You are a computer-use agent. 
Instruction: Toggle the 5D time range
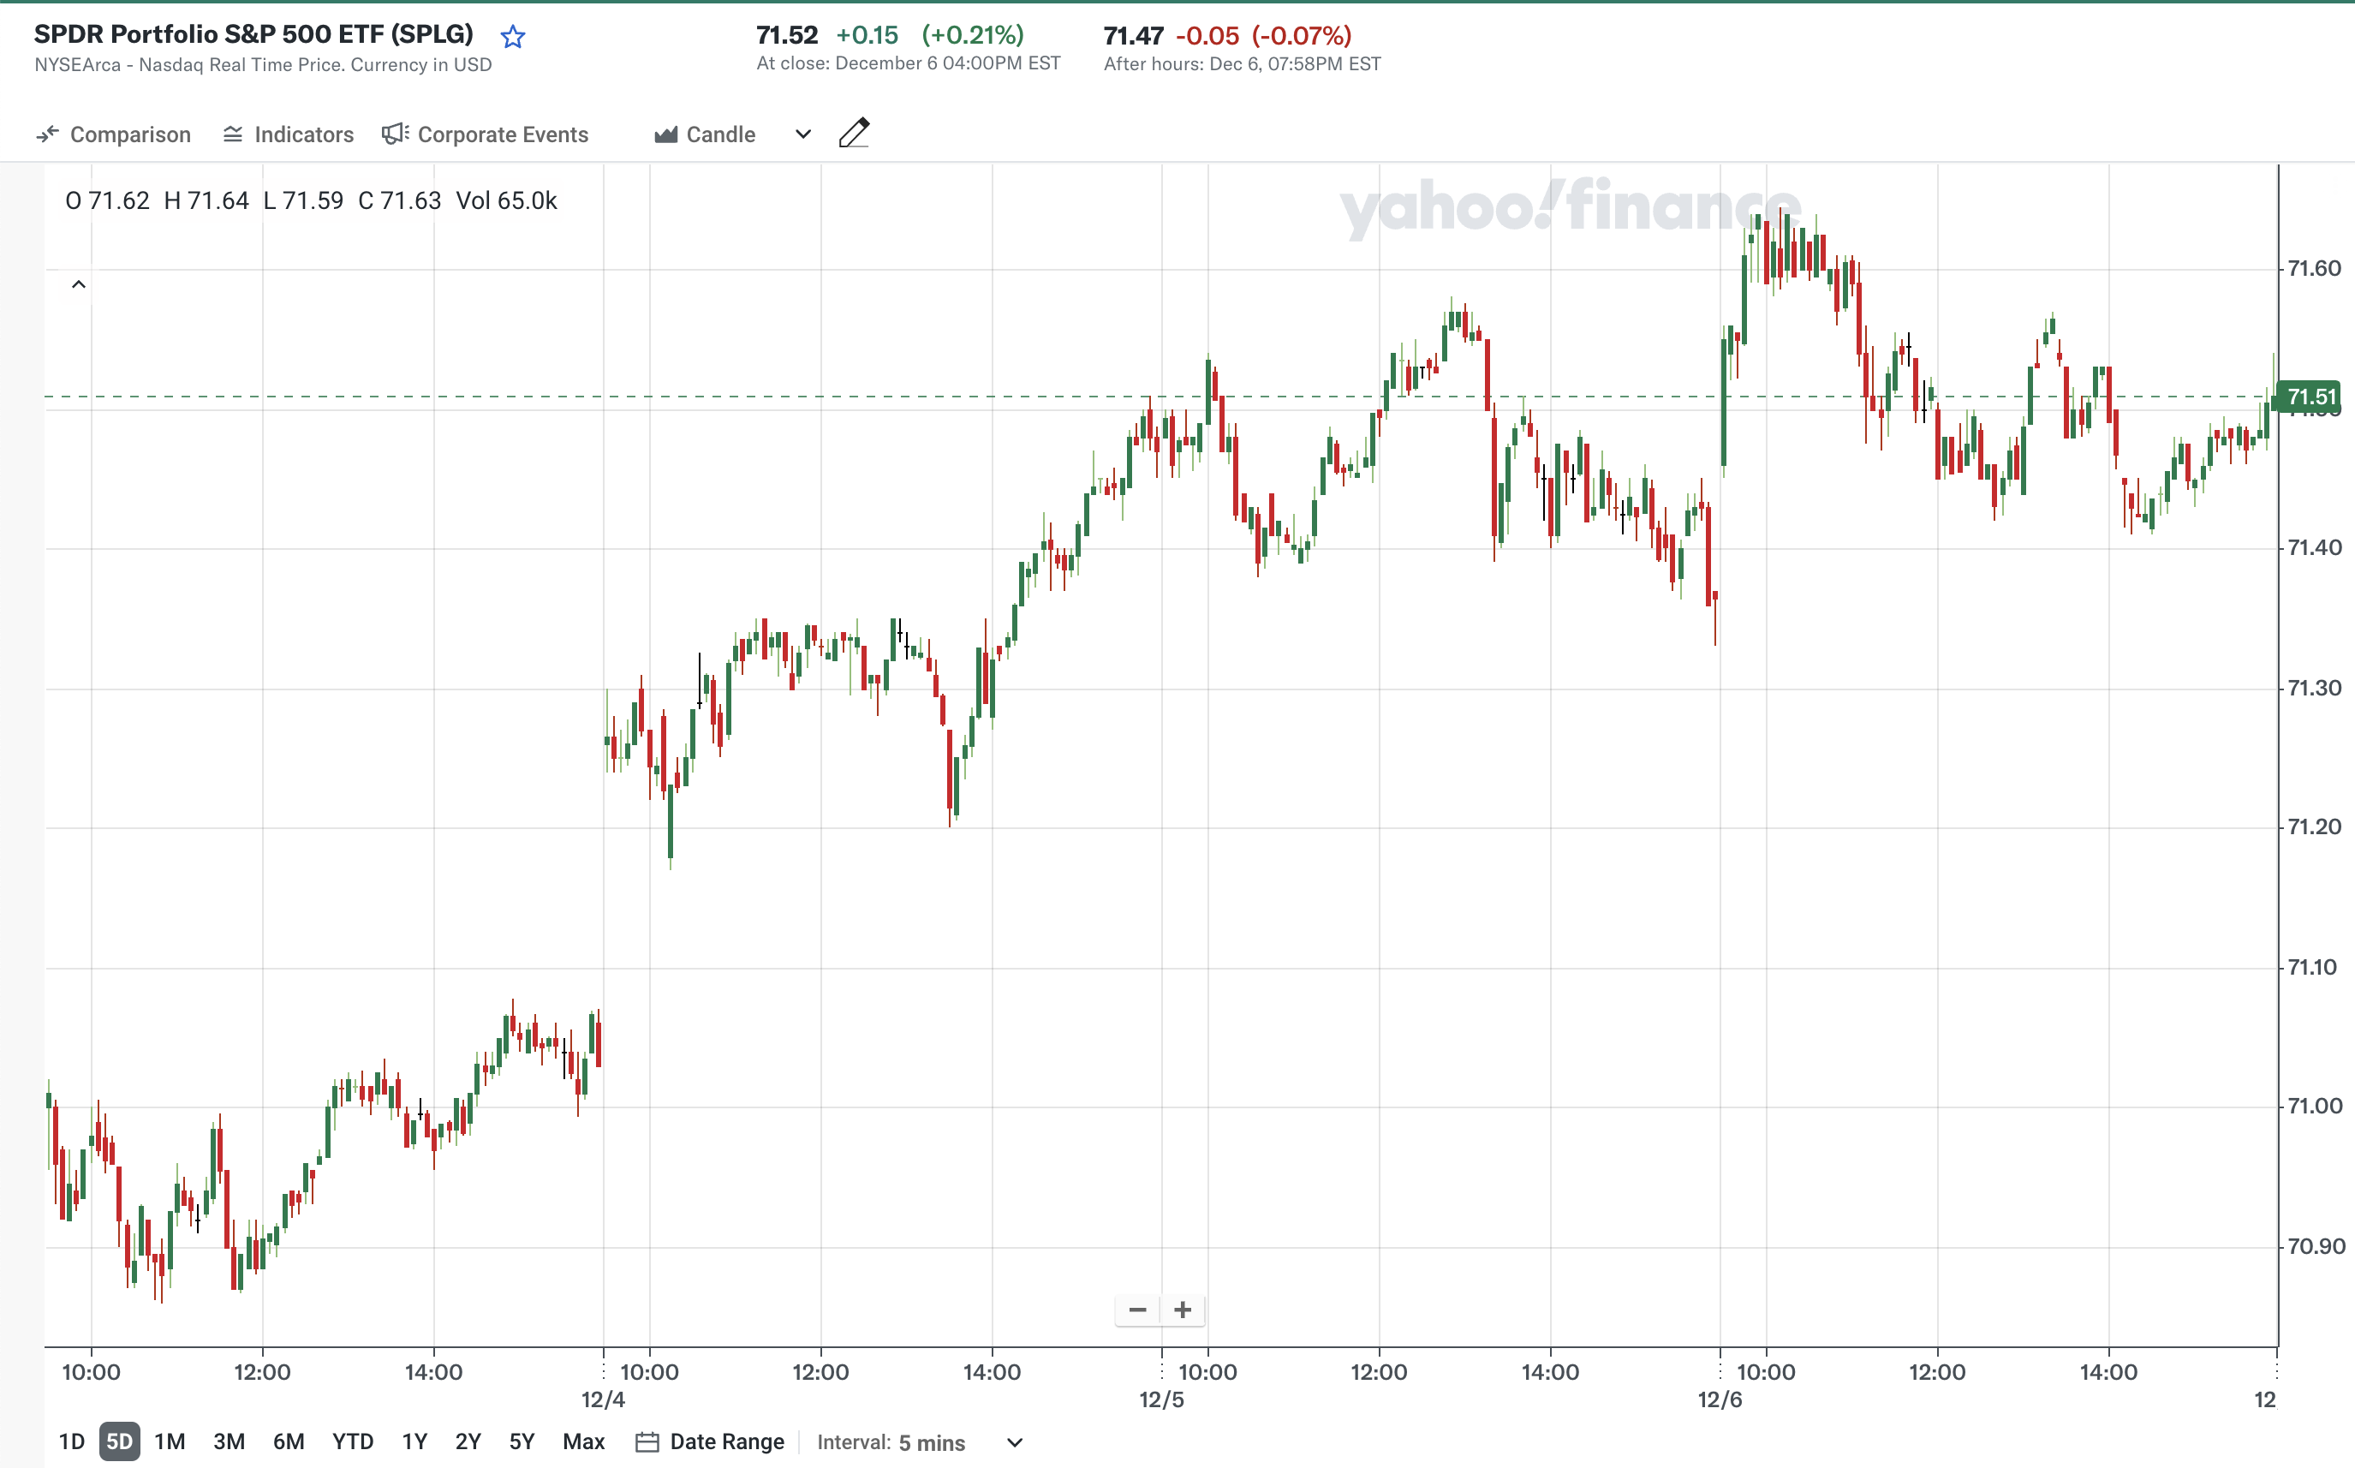(x=119, y=1441)
